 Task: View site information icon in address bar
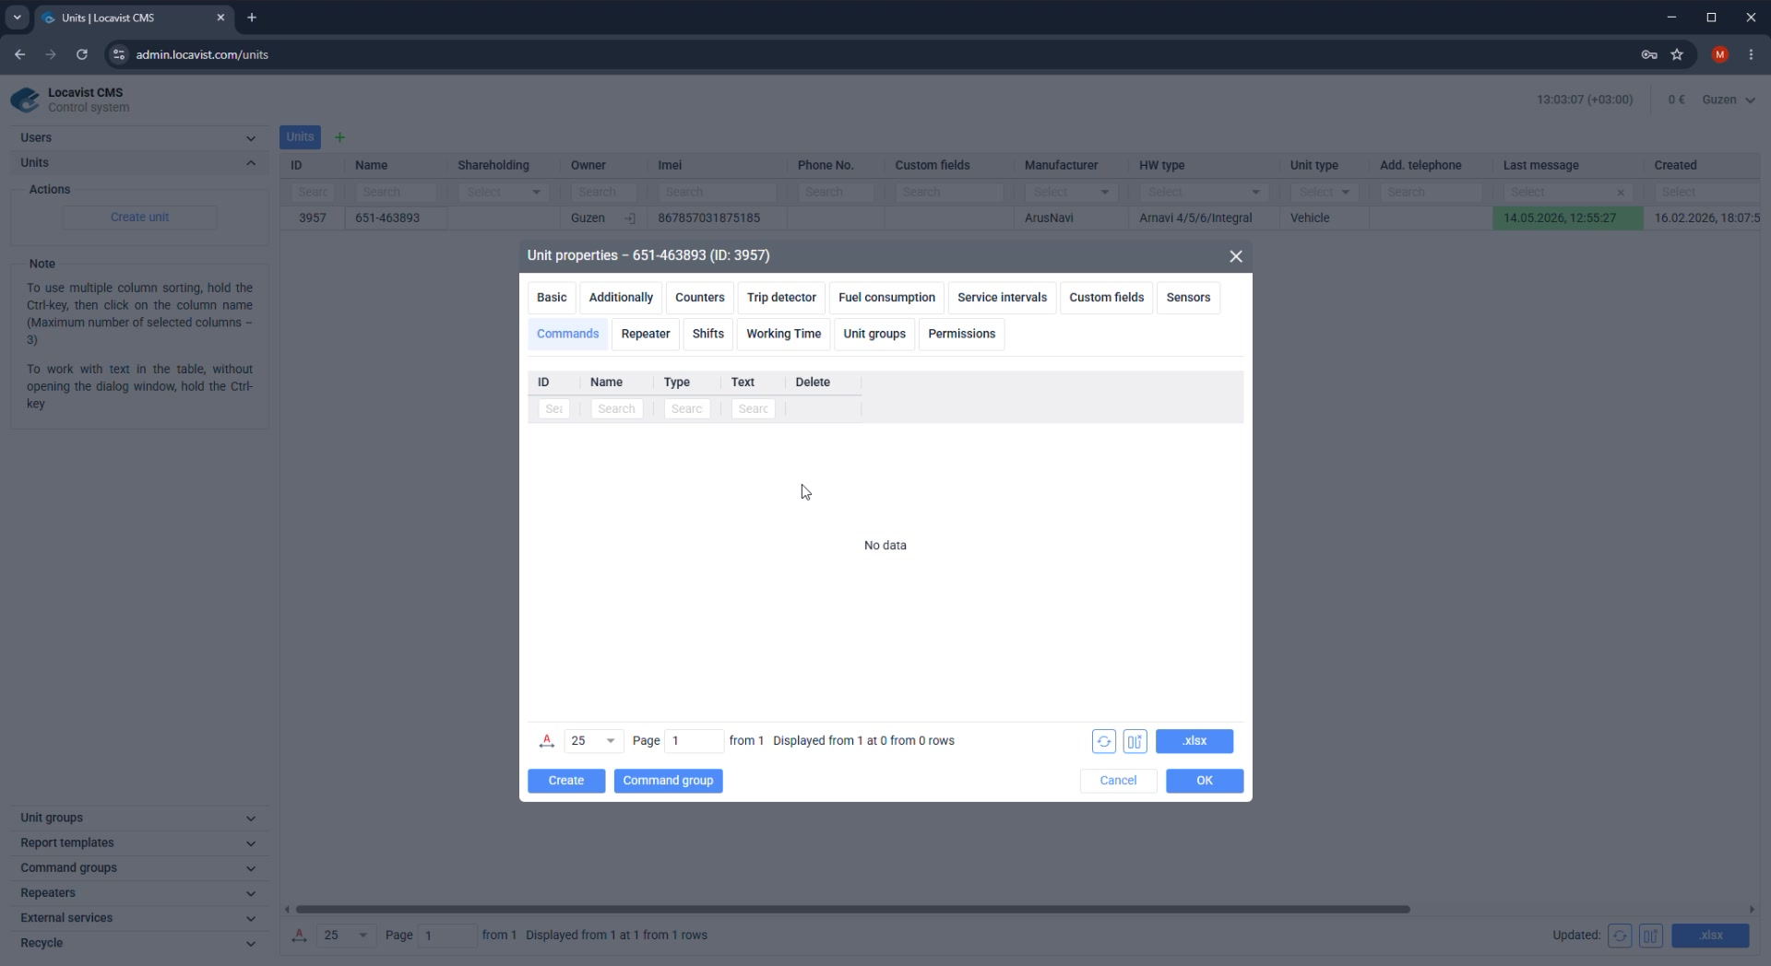118,54
